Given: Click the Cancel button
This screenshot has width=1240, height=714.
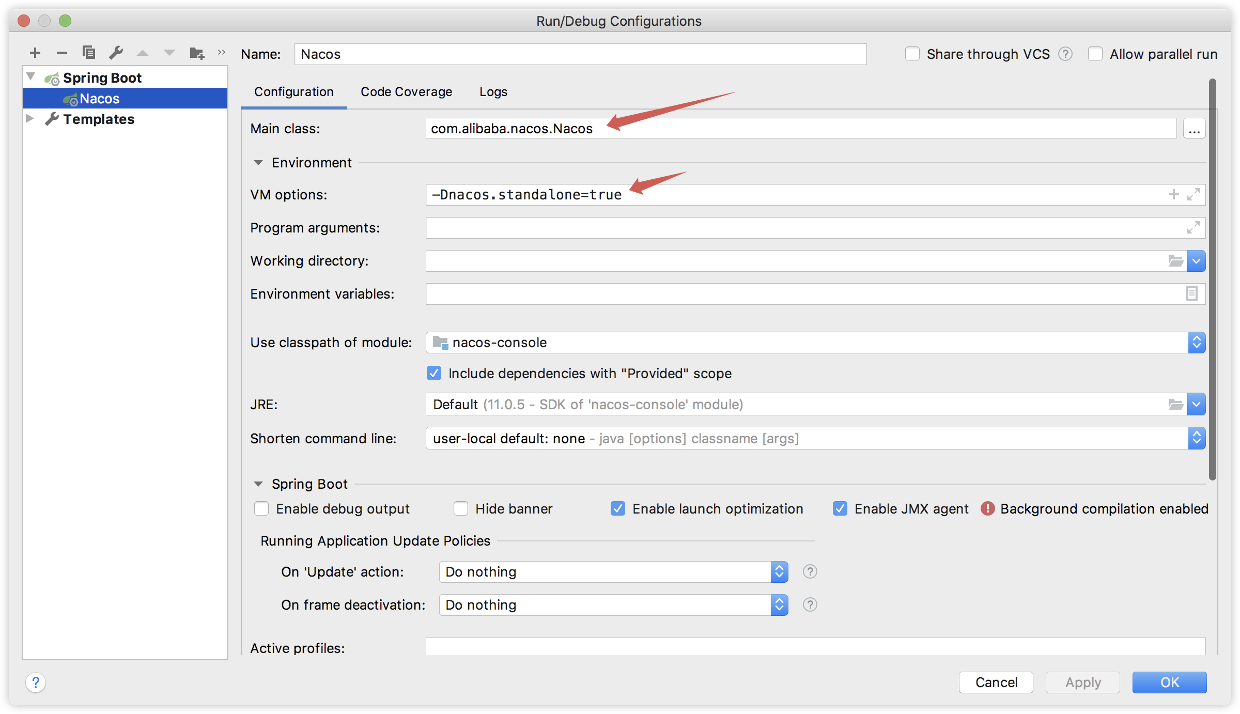Looking at the screenshot, I should (996, 682).
